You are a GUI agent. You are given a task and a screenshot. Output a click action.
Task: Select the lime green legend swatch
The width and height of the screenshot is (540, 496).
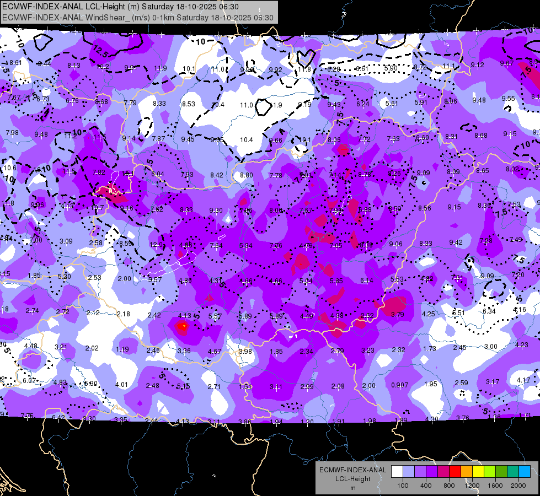(x=490, y=472)
